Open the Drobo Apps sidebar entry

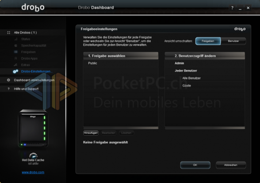click(x=29, y=58)
